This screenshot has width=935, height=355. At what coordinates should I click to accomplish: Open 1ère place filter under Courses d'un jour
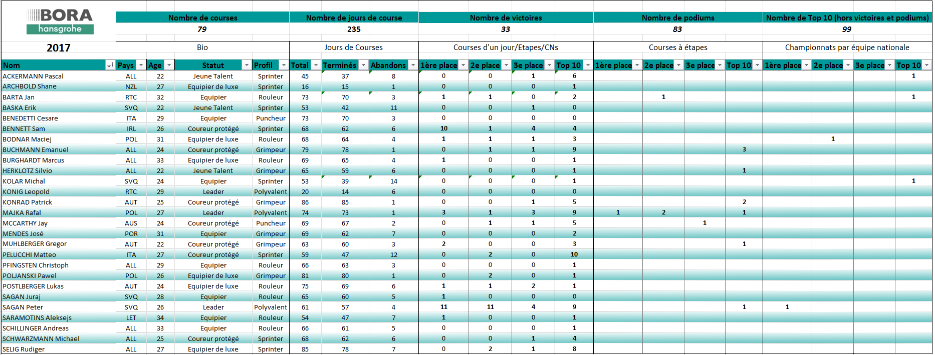[463, 65]
